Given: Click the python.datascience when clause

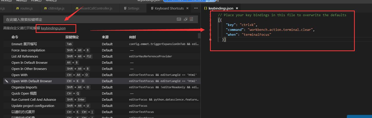Looking at the screenshot, I should [x=164, y=99].
